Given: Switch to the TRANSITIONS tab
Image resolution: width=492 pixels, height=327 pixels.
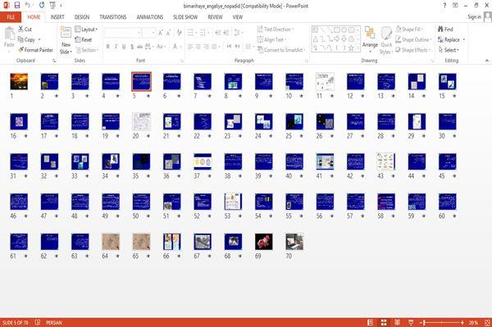Looking at the screenshot, I should coord(113,17).
